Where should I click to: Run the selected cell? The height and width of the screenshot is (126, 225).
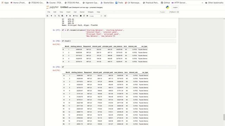point(76,16)
